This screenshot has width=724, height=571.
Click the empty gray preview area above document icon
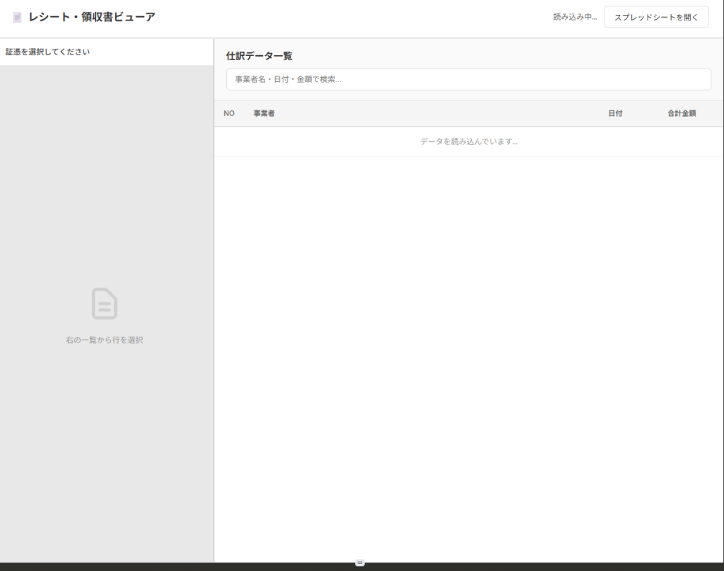point(106,177)
